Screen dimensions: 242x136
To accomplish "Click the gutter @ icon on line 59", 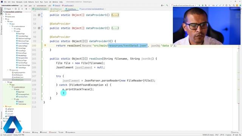I will pos(39,28).
